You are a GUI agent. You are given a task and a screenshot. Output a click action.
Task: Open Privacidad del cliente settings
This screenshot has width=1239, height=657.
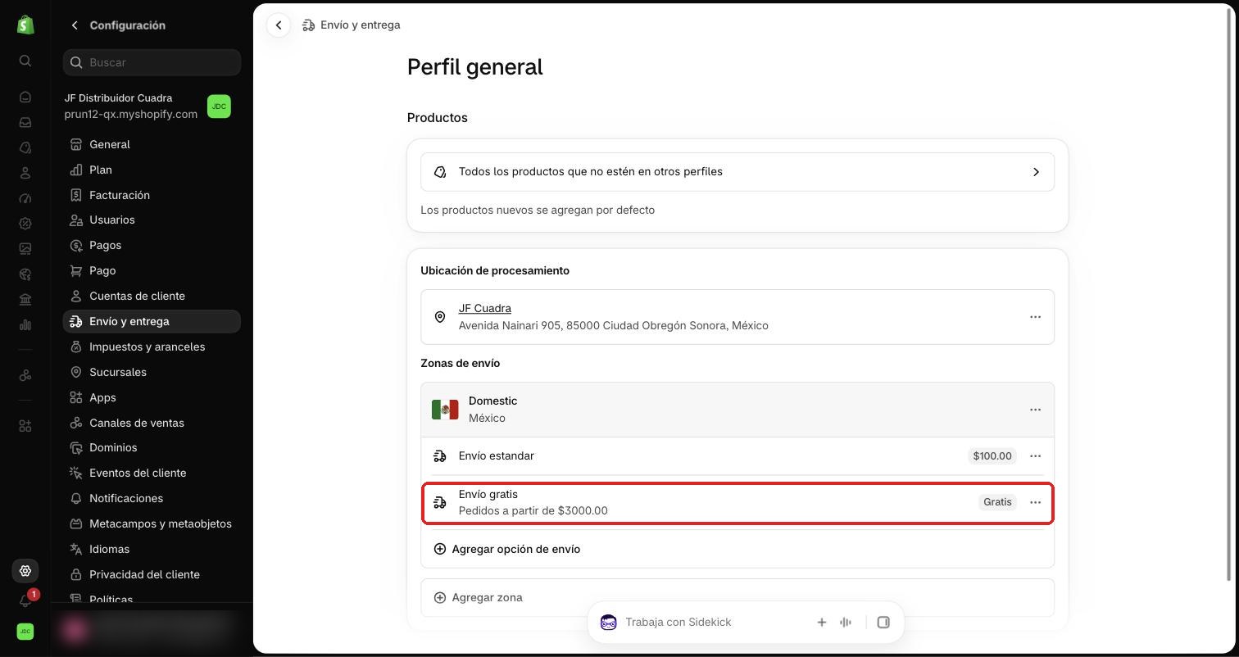152,575
